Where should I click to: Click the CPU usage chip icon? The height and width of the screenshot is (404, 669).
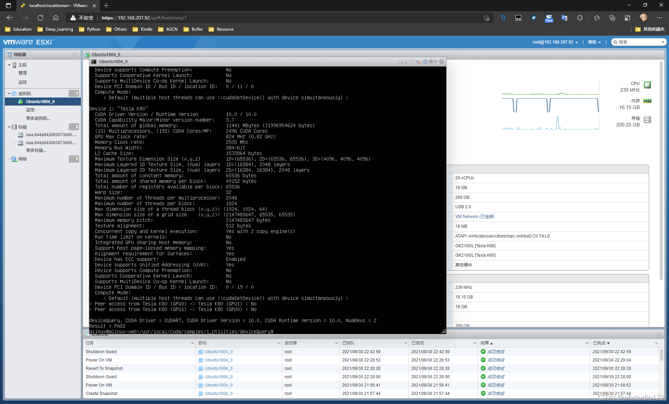coord(647,85)
